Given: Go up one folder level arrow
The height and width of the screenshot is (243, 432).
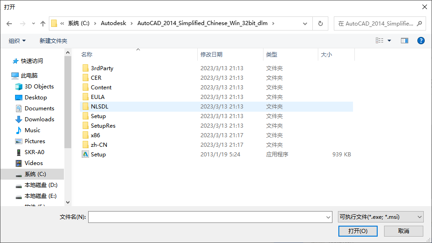Looking at the screenshot, I should [43, 23].
